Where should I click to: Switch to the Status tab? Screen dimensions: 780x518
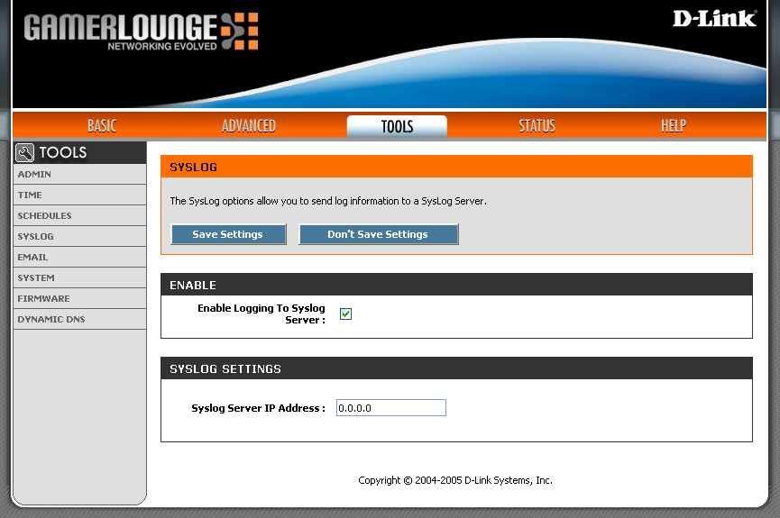click(x=537, y=126)
